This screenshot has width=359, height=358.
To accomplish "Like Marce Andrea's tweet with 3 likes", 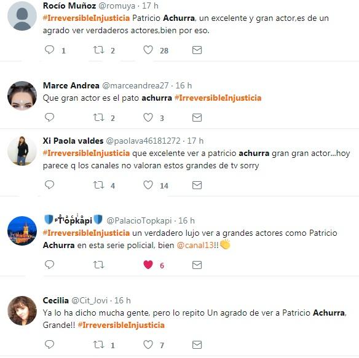I will (x=148, y=117).
